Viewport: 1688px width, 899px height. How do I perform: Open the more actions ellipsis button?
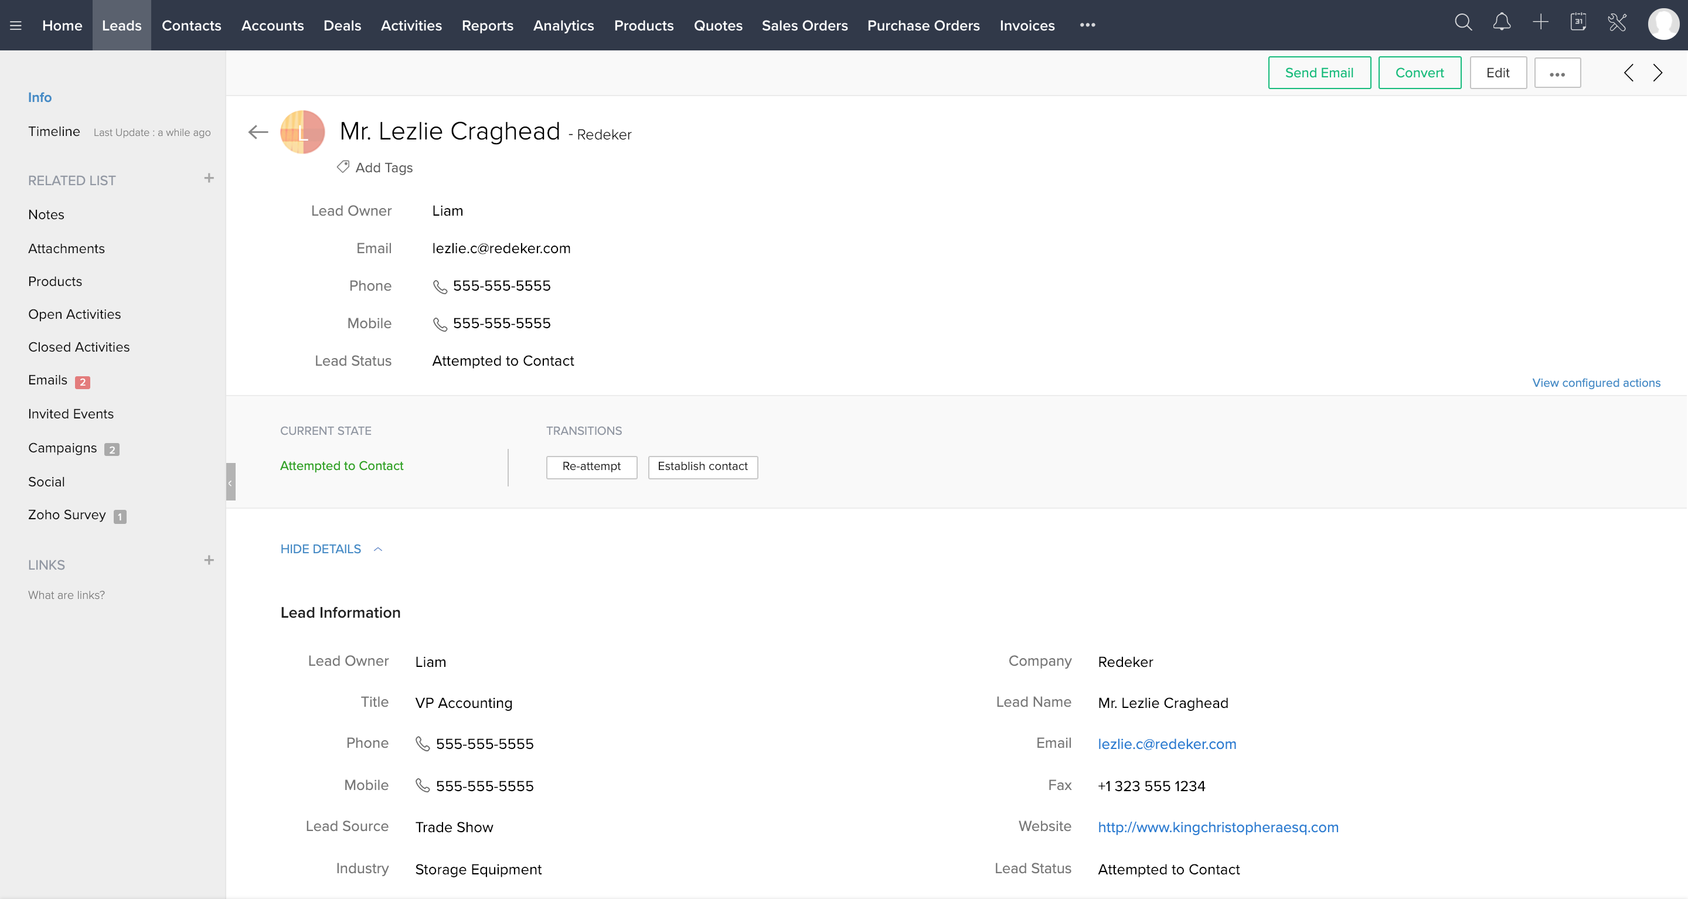pyautogui.click(x=1557, y=73)
